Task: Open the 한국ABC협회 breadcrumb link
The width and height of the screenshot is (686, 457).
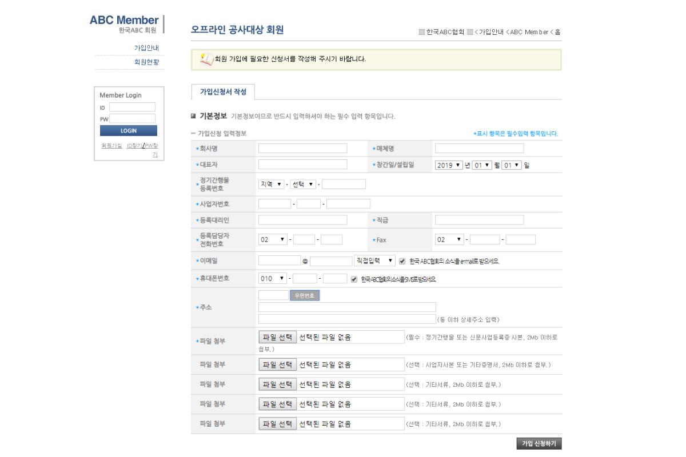Action: [445, 32]
